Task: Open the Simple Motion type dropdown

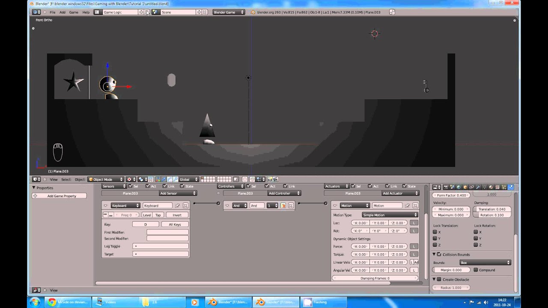Action: pos(390,215)
